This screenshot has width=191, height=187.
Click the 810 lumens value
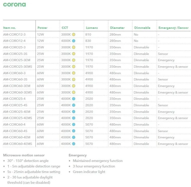tap(88, 34)
